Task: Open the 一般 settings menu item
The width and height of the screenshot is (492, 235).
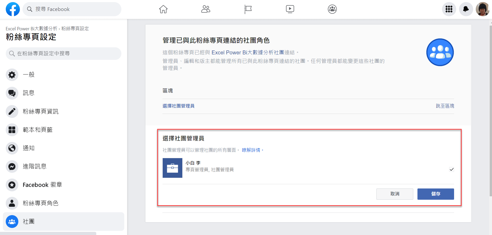Action: [x=64, y=75]
